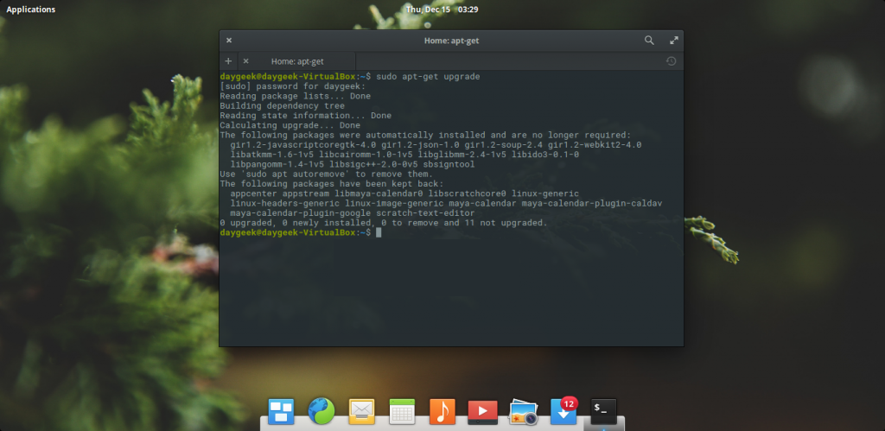Open the Mail app from the dock

(362, 411)
